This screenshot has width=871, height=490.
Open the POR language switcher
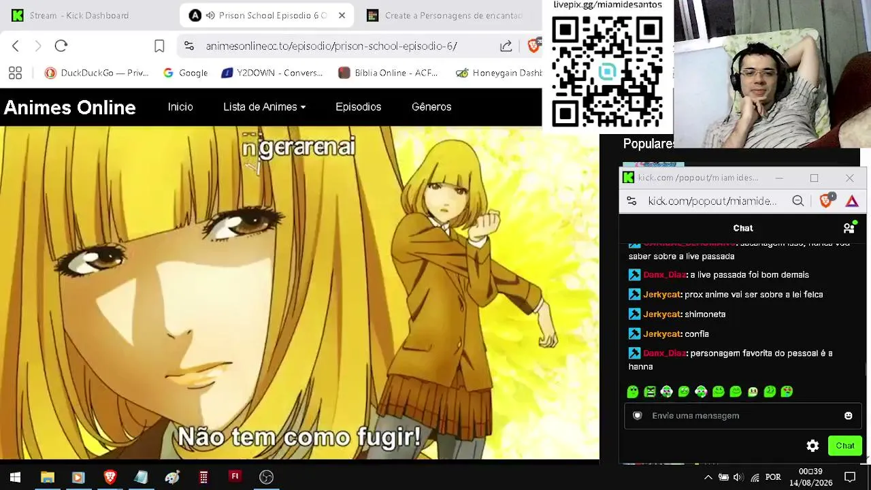773,477
